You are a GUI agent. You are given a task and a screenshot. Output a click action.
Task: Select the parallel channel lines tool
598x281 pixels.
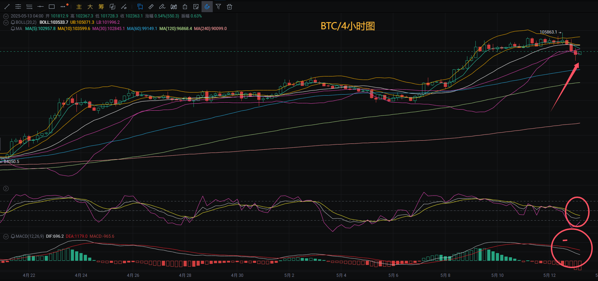(x=18, y=7)
